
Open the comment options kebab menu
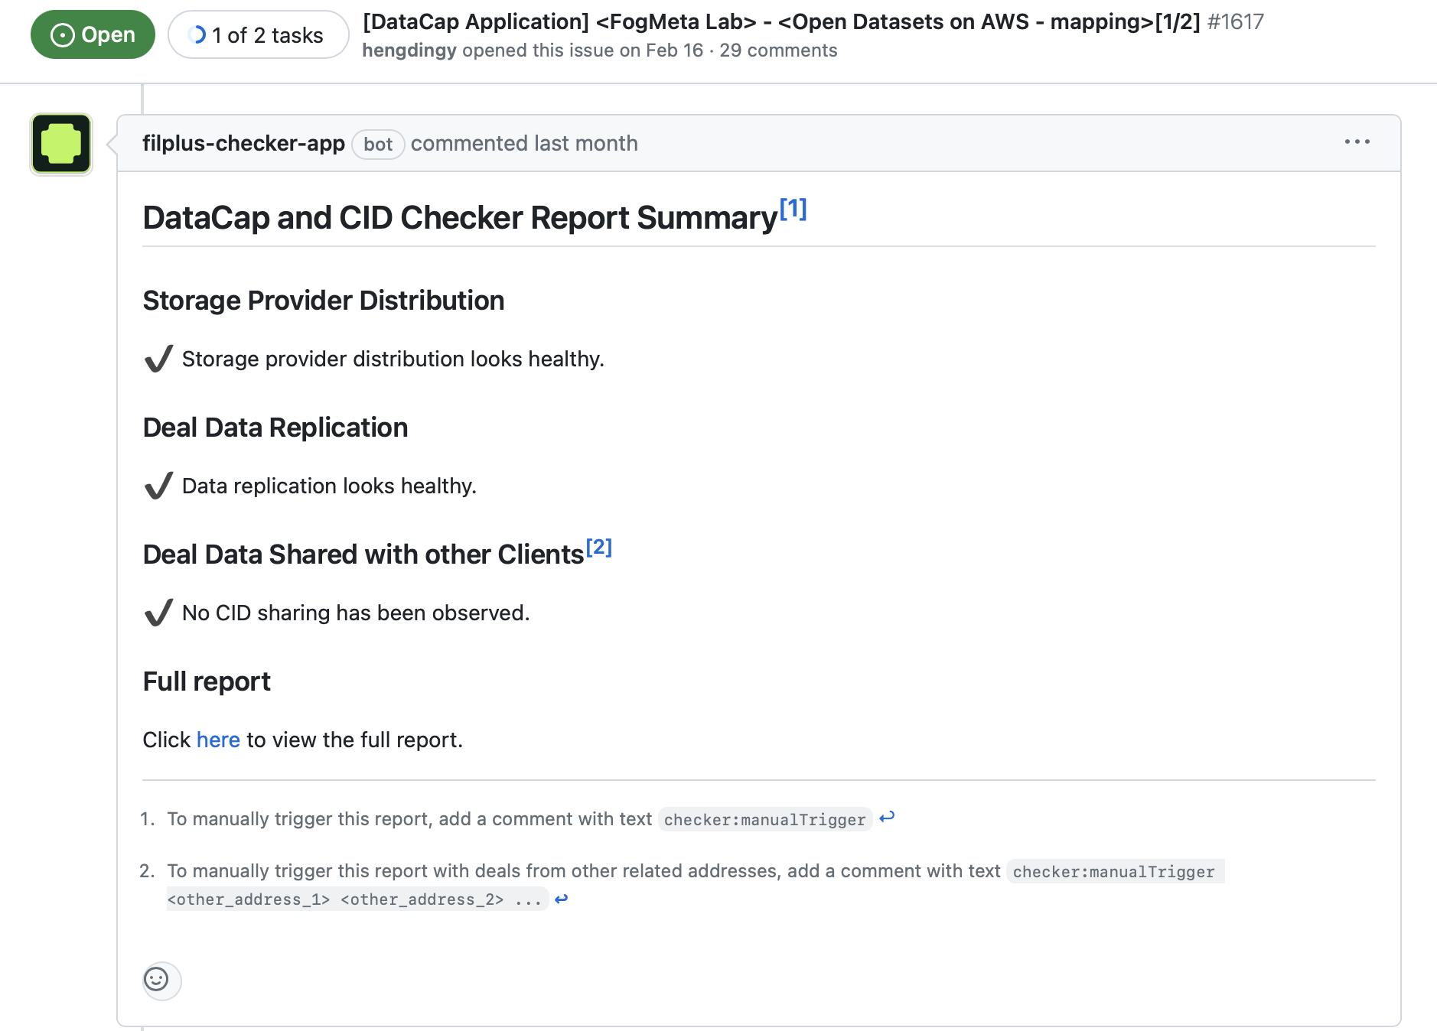click(x=1357, y=141)
